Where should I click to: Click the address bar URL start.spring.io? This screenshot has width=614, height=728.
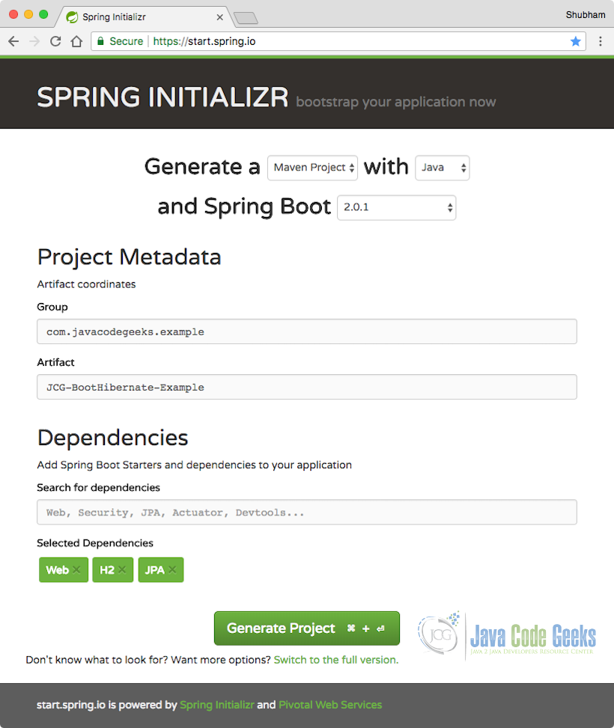coord(204,41)
